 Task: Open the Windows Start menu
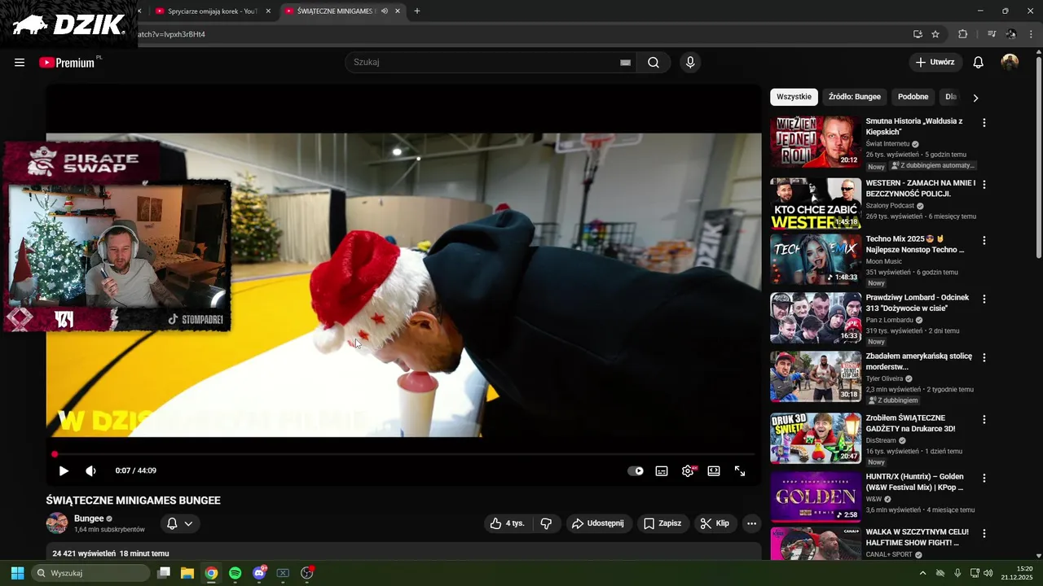click(17, 573)
